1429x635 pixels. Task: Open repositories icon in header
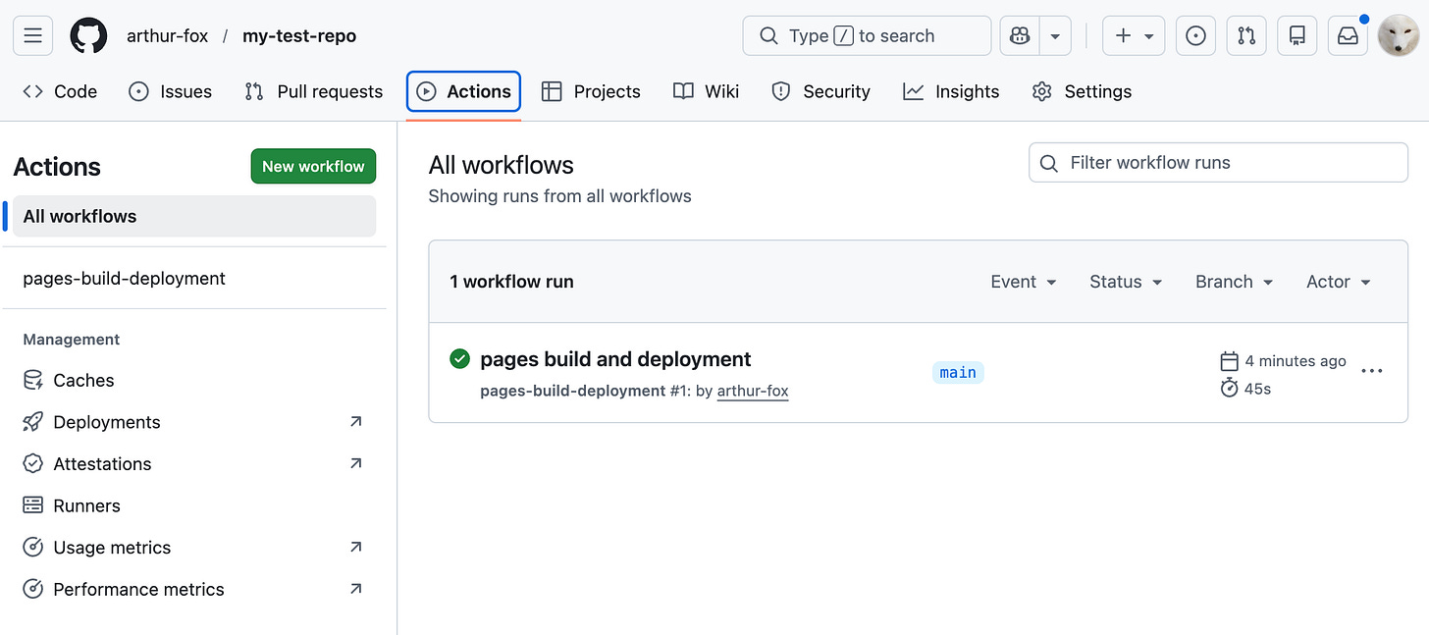(x=1297, y=36)
